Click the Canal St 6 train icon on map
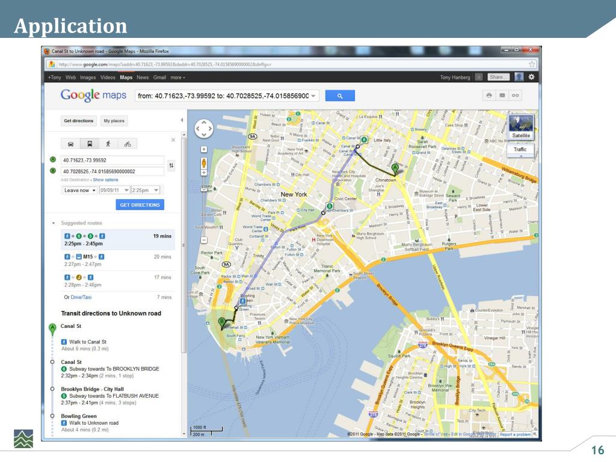This screenshot has height=462, width=616. click(x=364, y=140)
